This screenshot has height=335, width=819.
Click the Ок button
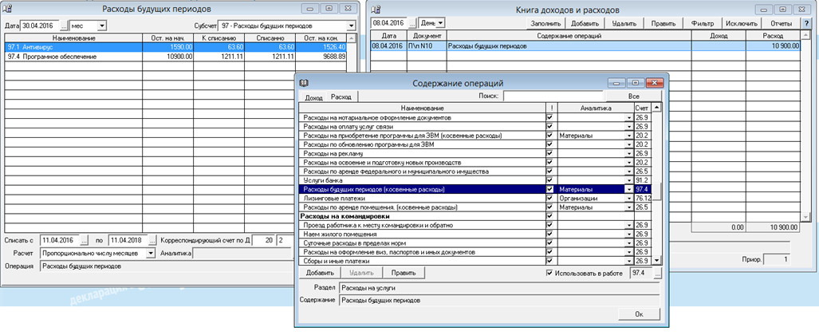pyautogui.click(x=639, y=314)
